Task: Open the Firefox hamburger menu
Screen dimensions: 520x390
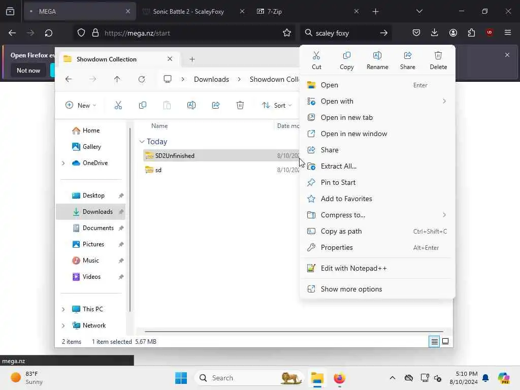Action: pyautogui.click(x=508, y=32)
